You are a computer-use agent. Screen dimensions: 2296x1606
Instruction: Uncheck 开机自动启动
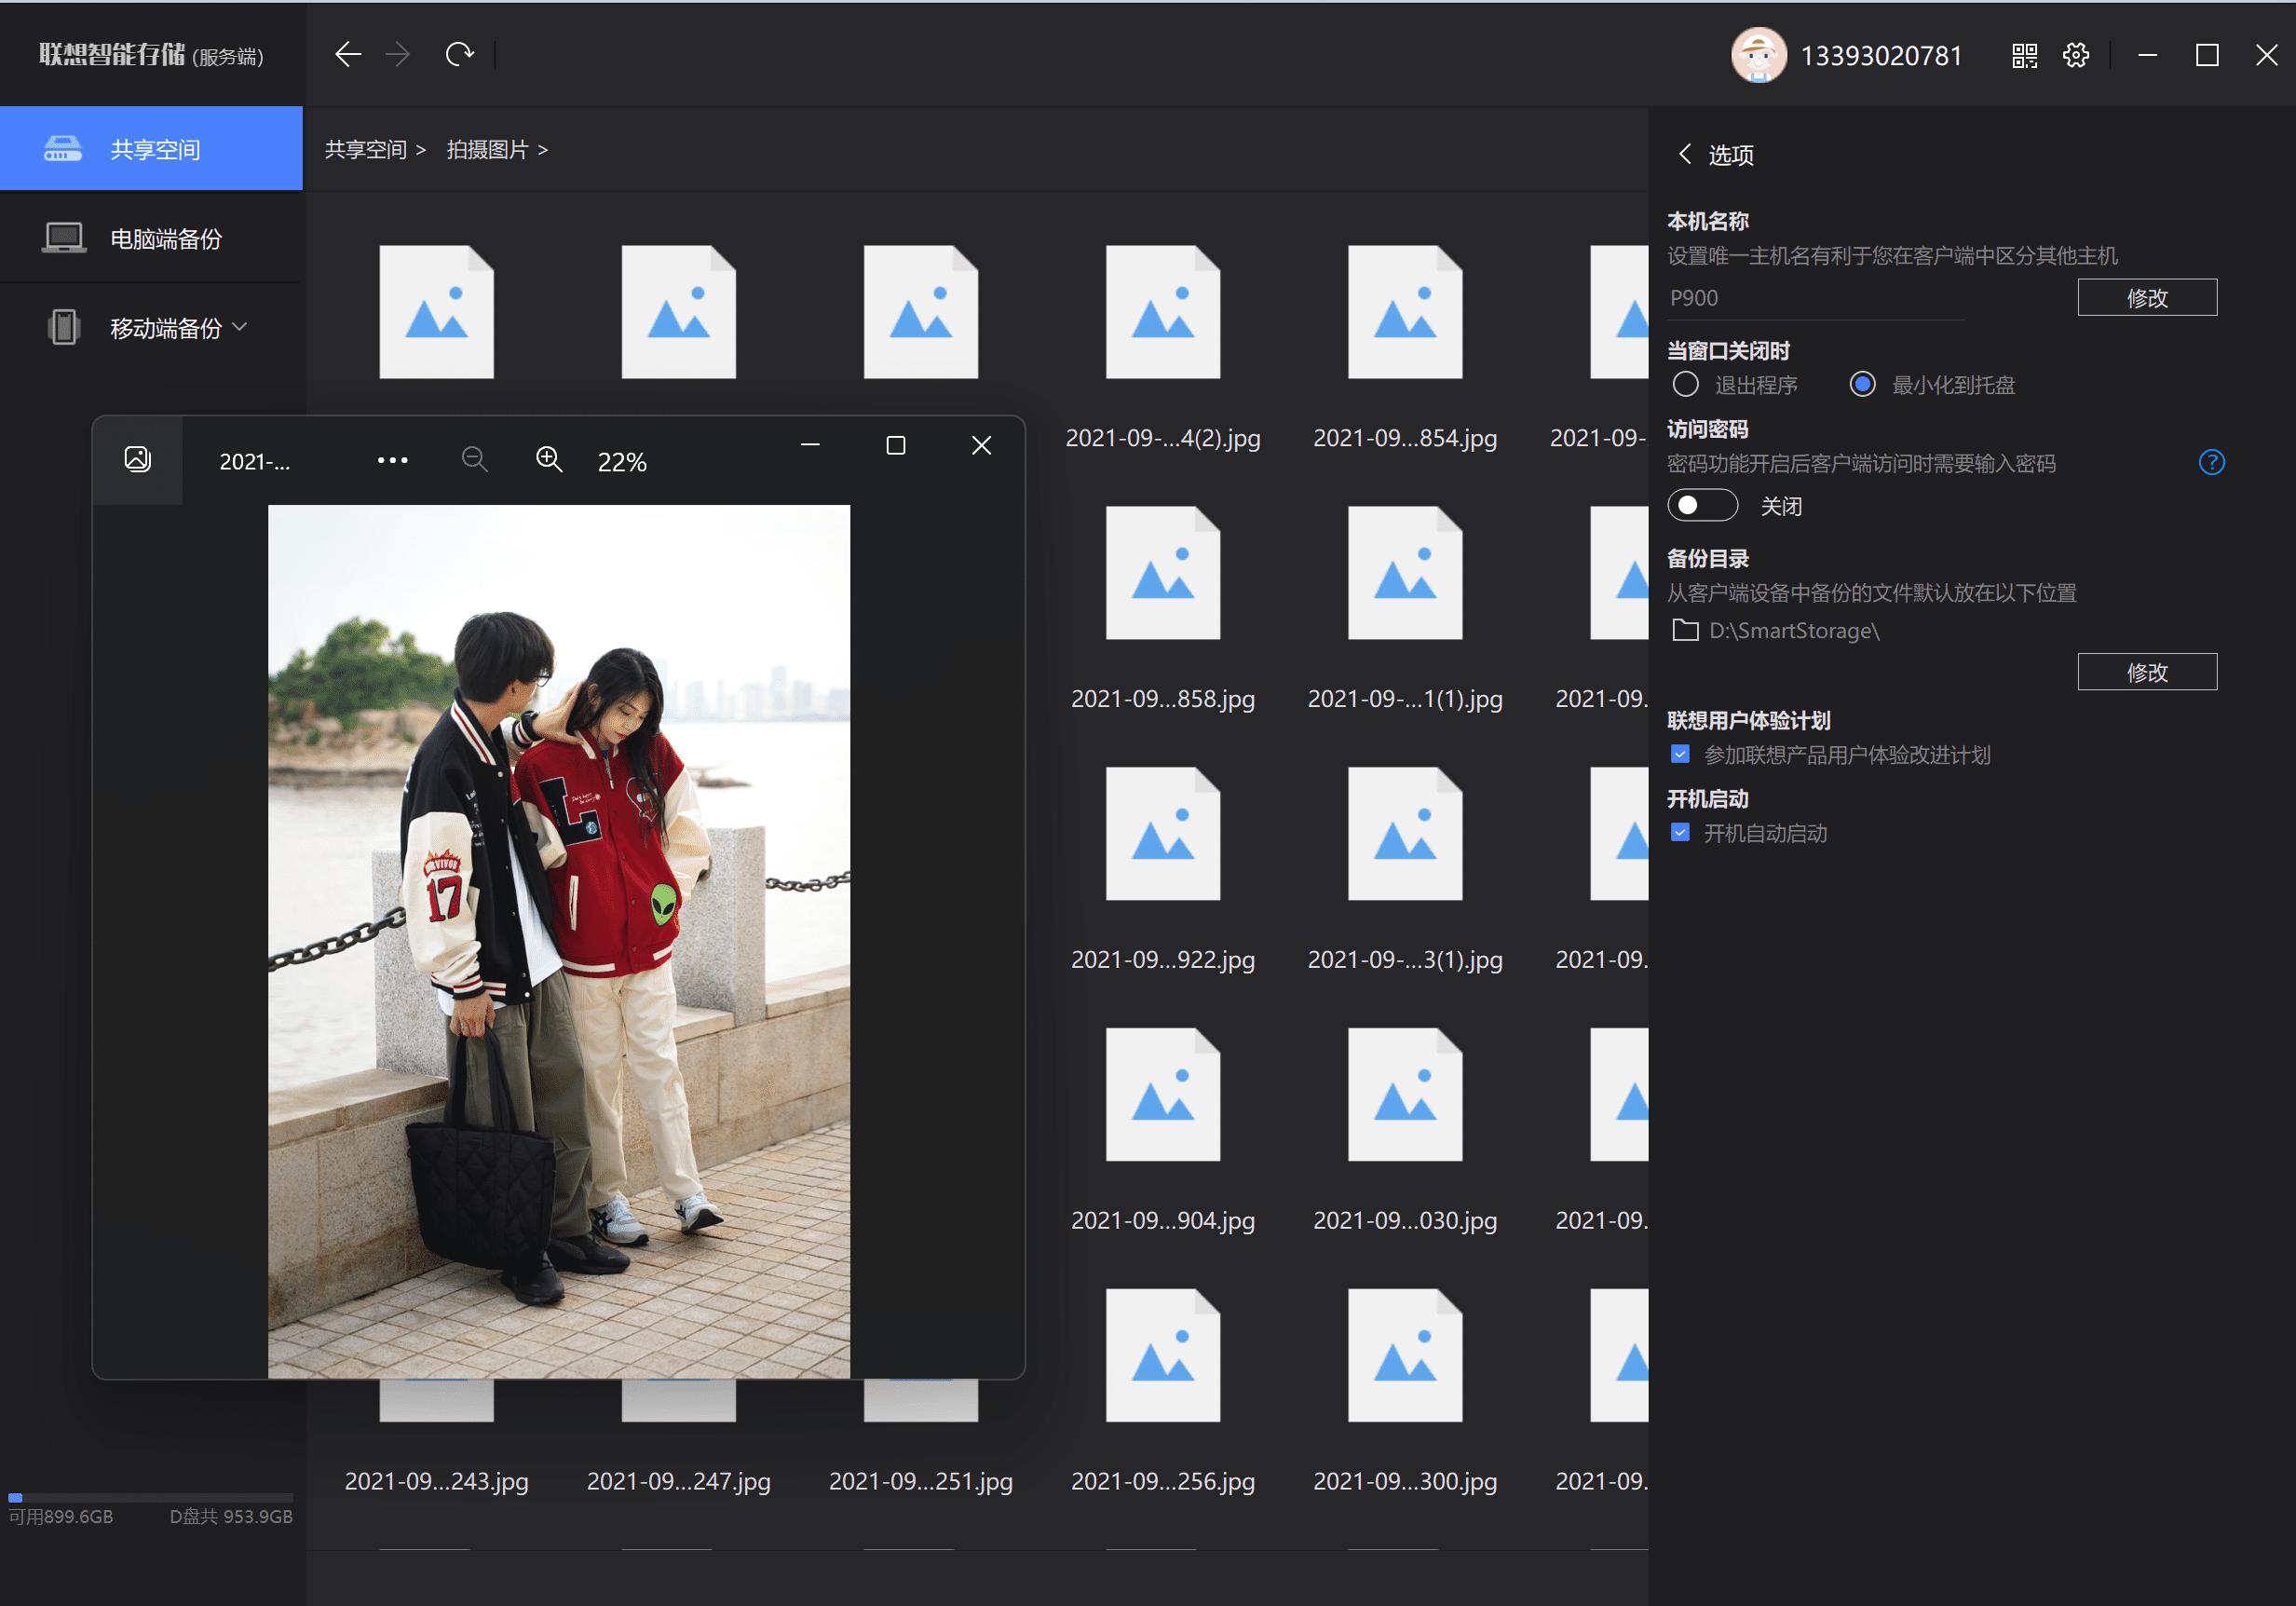pyautogui.click(x=1680, y=833)
